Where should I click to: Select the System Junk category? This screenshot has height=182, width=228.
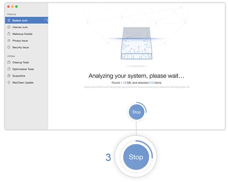click(26, 20)
